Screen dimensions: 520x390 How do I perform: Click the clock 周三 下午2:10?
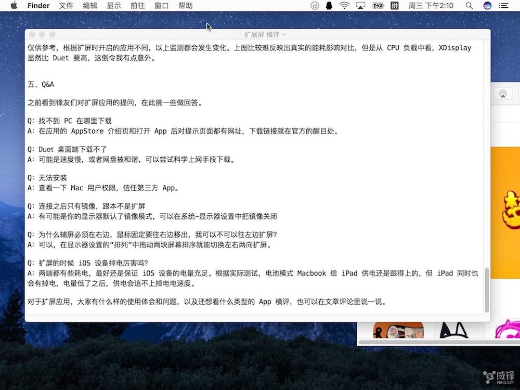431,6
